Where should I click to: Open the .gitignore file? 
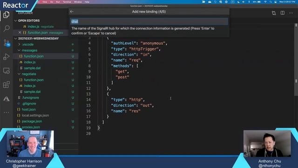coord(29,104)
